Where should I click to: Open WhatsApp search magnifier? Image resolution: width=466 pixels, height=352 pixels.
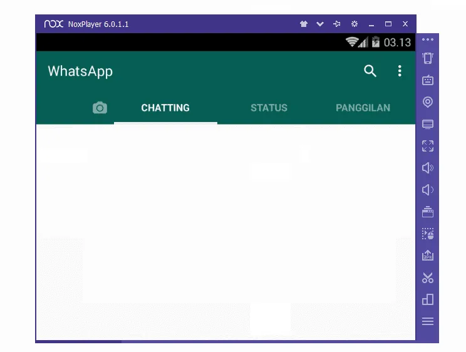point(370,71)
